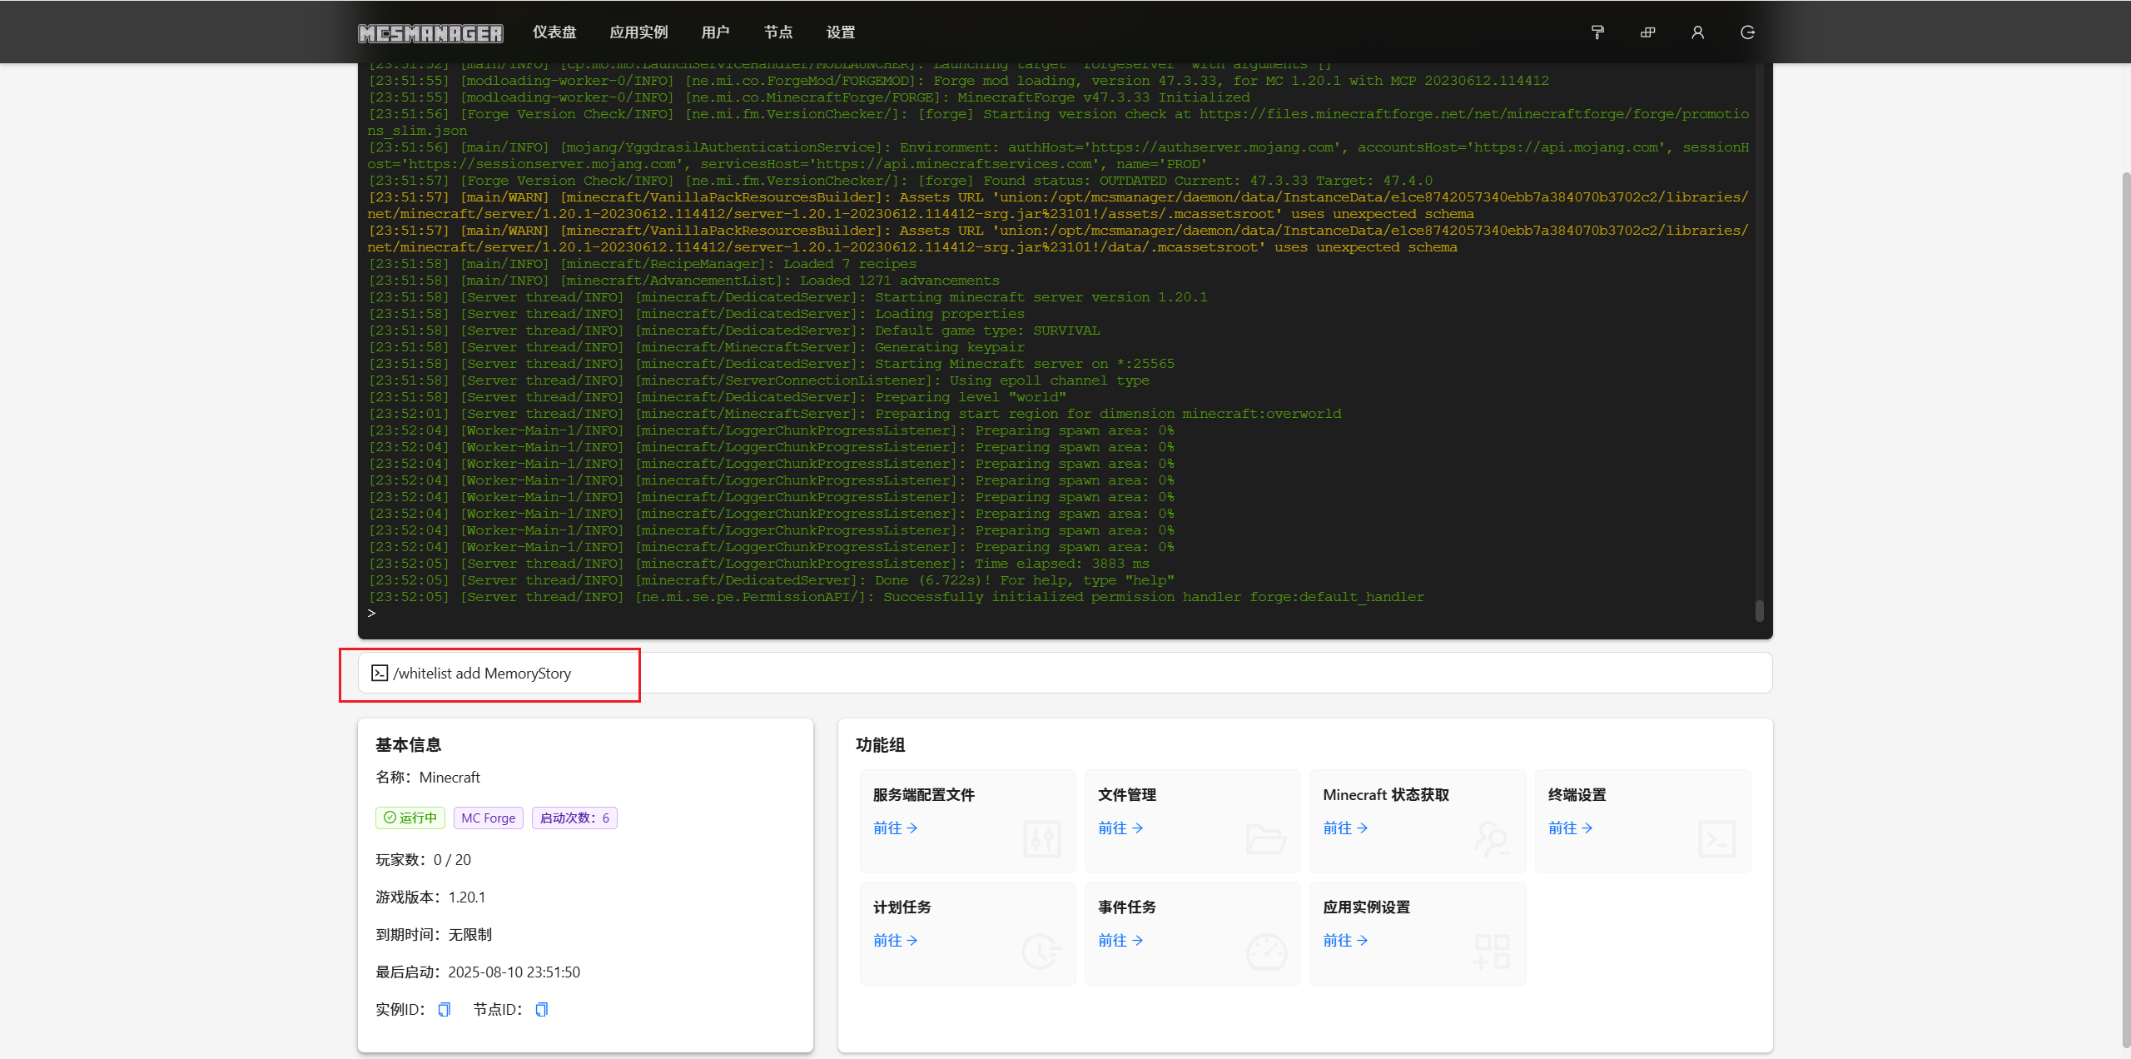
Task: Click the file management folder icon
Action: (1266, 838)
